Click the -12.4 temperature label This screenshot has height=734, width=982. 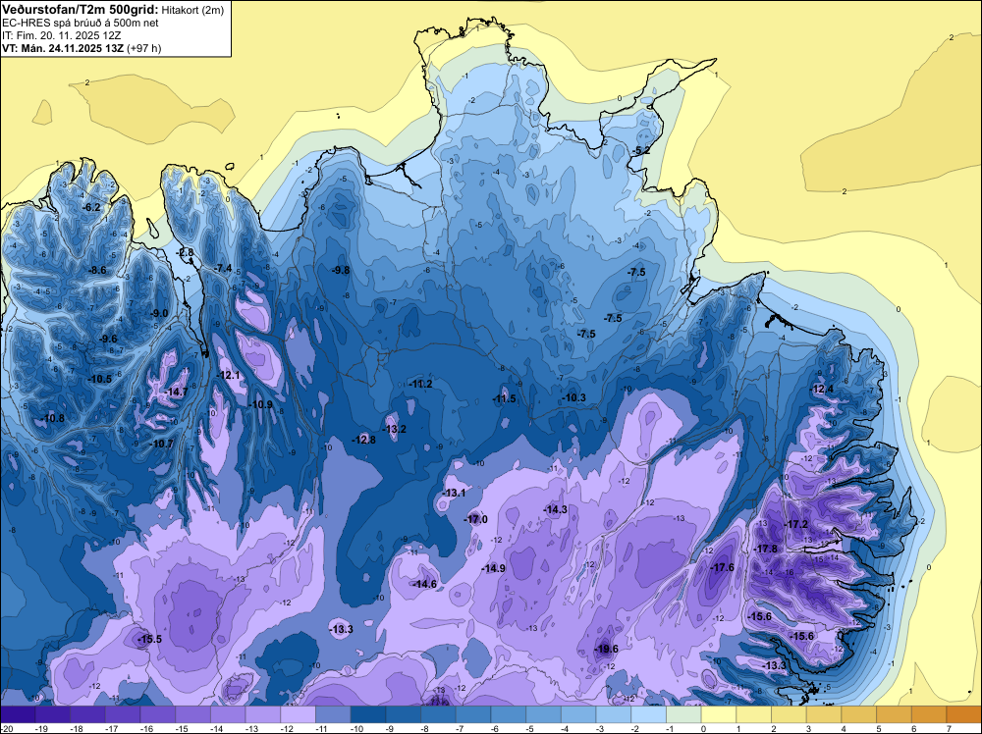click(822, 390)
